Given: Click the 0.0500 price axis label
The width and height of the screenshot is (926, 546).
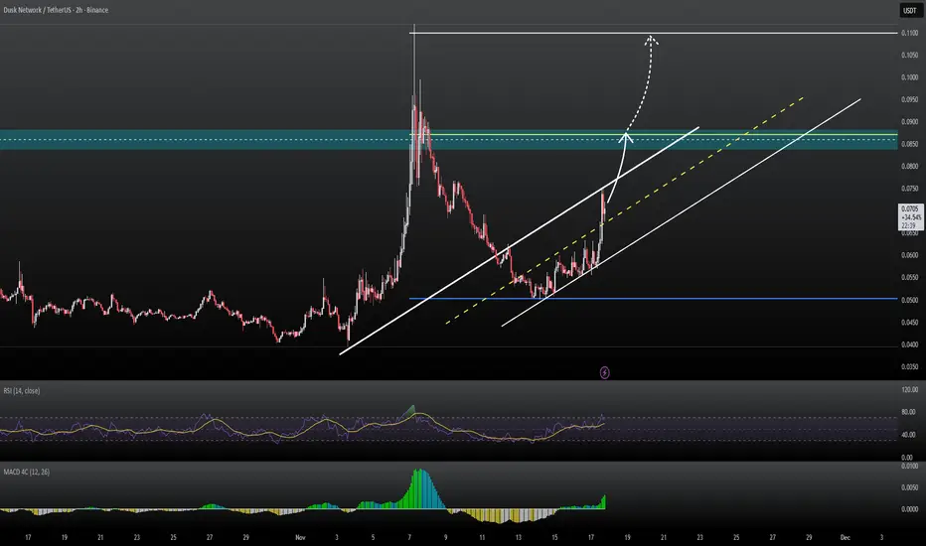Looking at the screenshot, I should [x=909, y=300].
